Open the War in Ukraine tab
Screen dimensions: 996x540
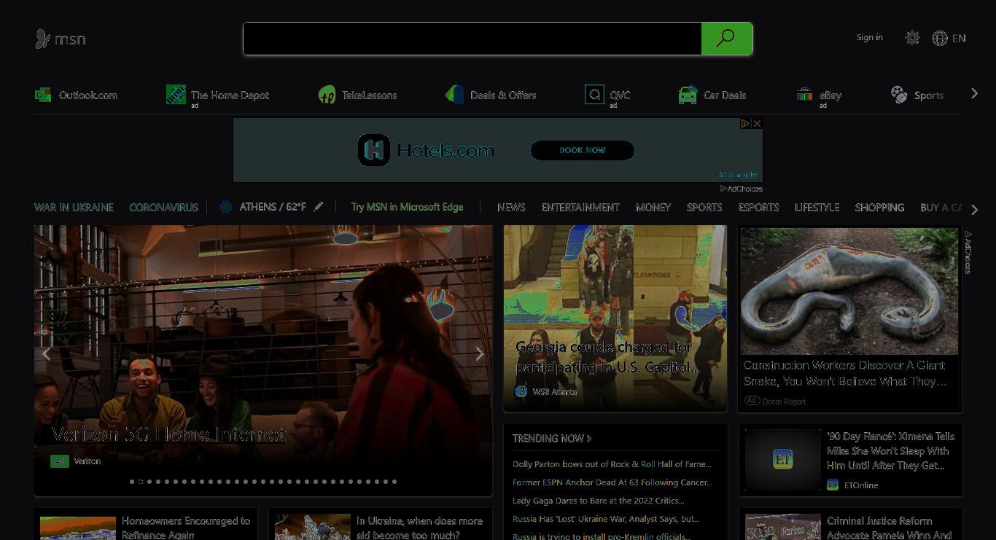pos(74,208)
